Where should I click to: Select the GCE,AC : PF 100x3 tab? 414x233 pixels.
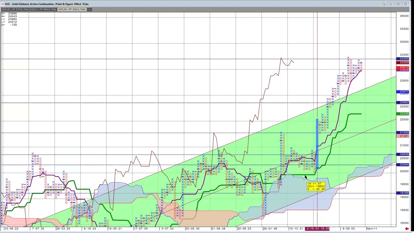click(x=72, y=9)
